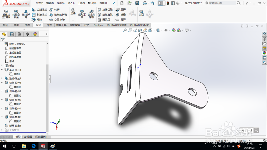Click the 边角 corner tool

pos(73,11)
